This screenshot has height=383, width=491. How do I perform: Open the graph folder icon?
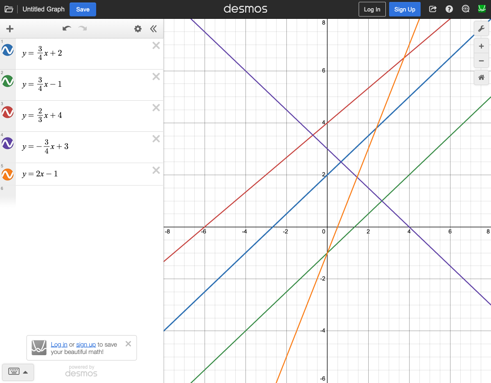coord(9,9)
